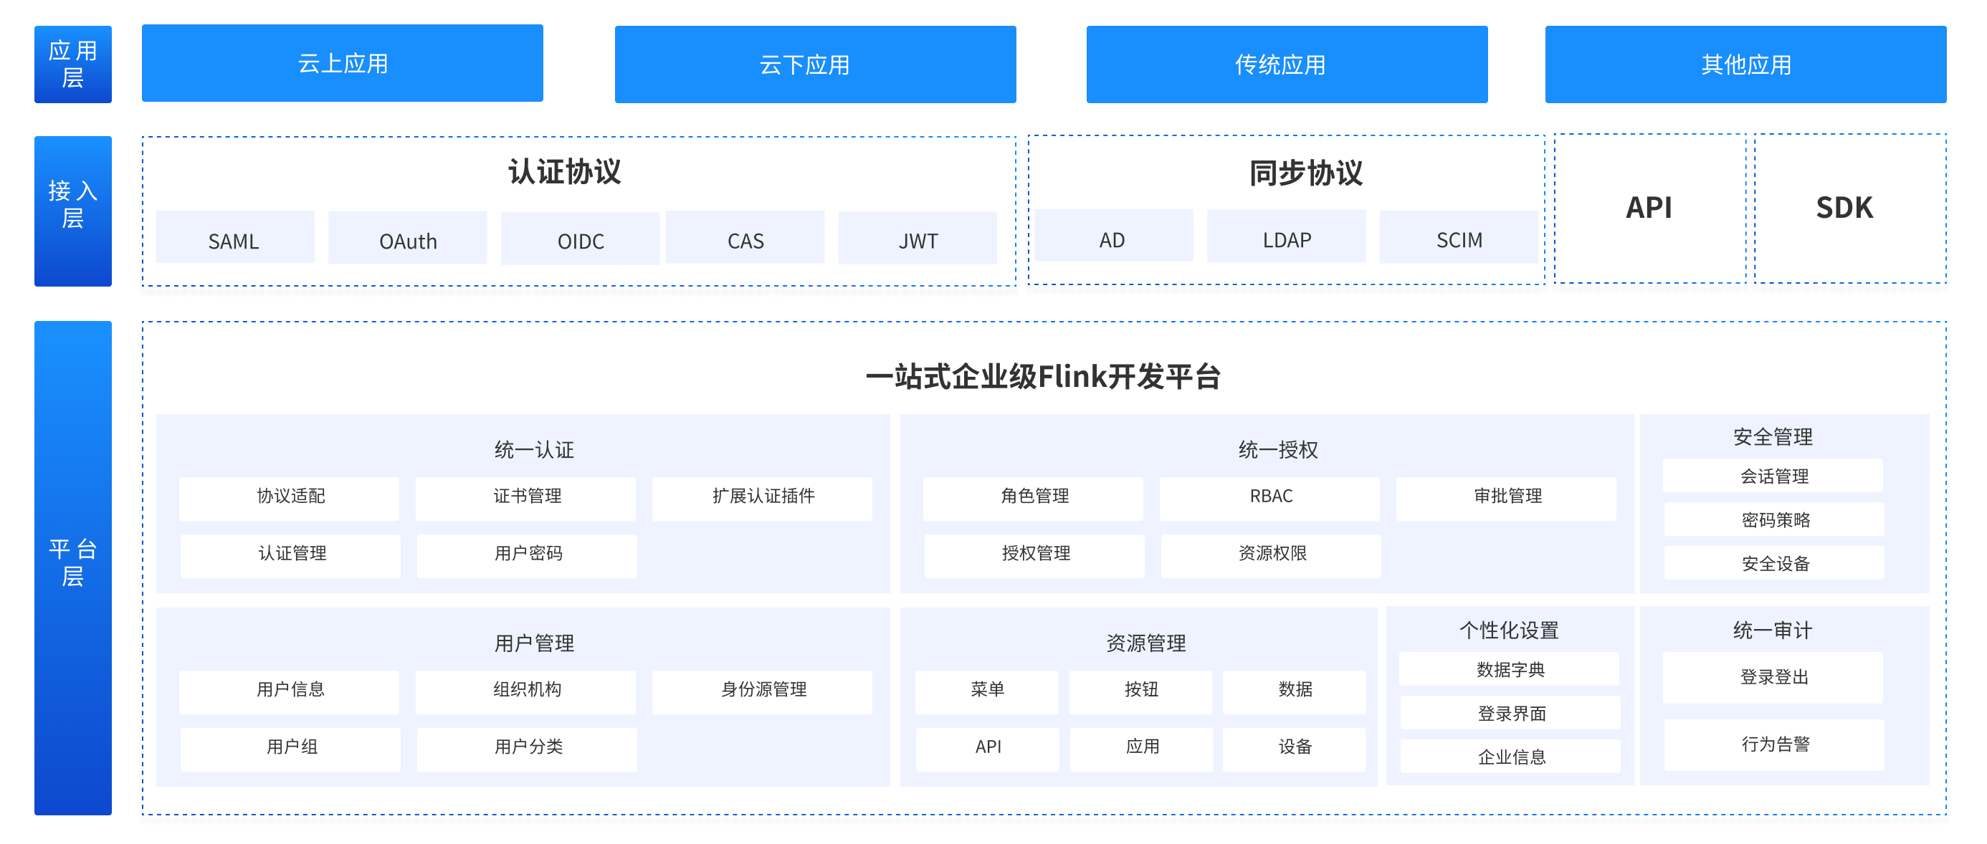Image resolution: width=1987 pixels, height=844 pixels.
Task: Click the 云下应用 block
Action: pyautogui.click(x=814, y=64)
